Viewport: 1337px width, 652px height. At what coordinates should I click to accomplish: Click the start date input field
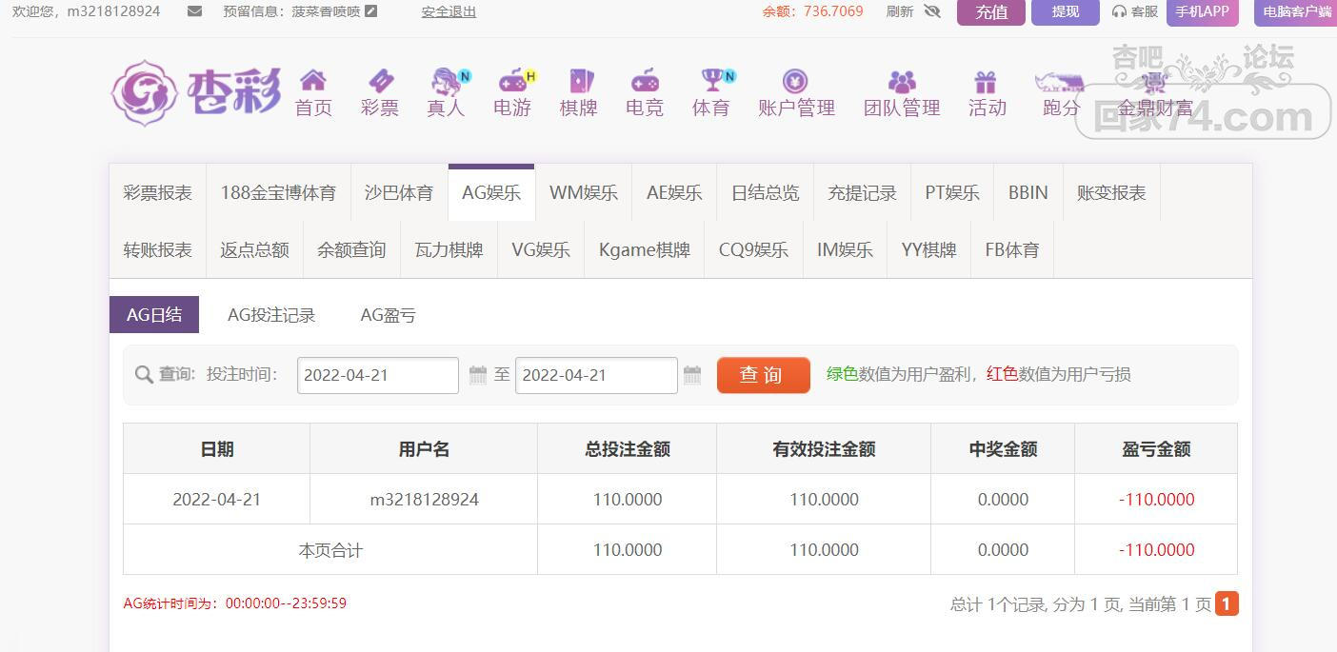[x=378, y=375]
